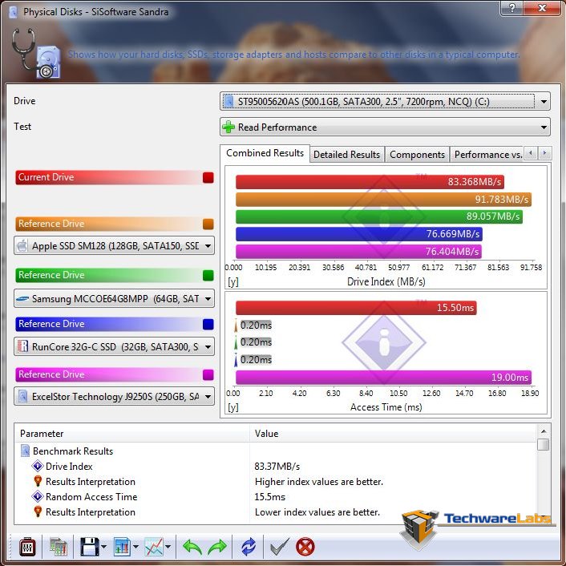
Task: Click the grey checkmark OK icon
Action: coord(279,547)
